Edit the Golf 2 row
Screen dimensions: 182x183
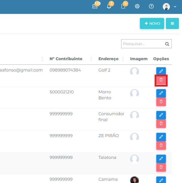[161, 71]
